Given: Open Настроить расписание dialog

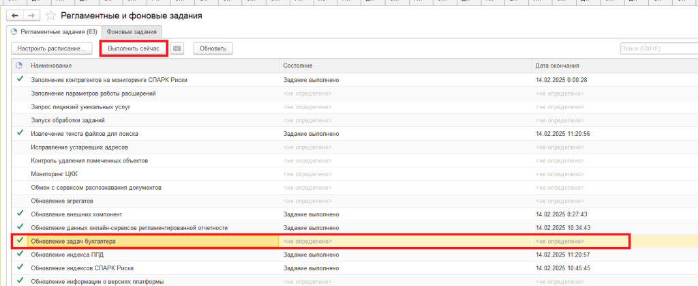Looking at the screenshot, I should [x=51, y=48].
